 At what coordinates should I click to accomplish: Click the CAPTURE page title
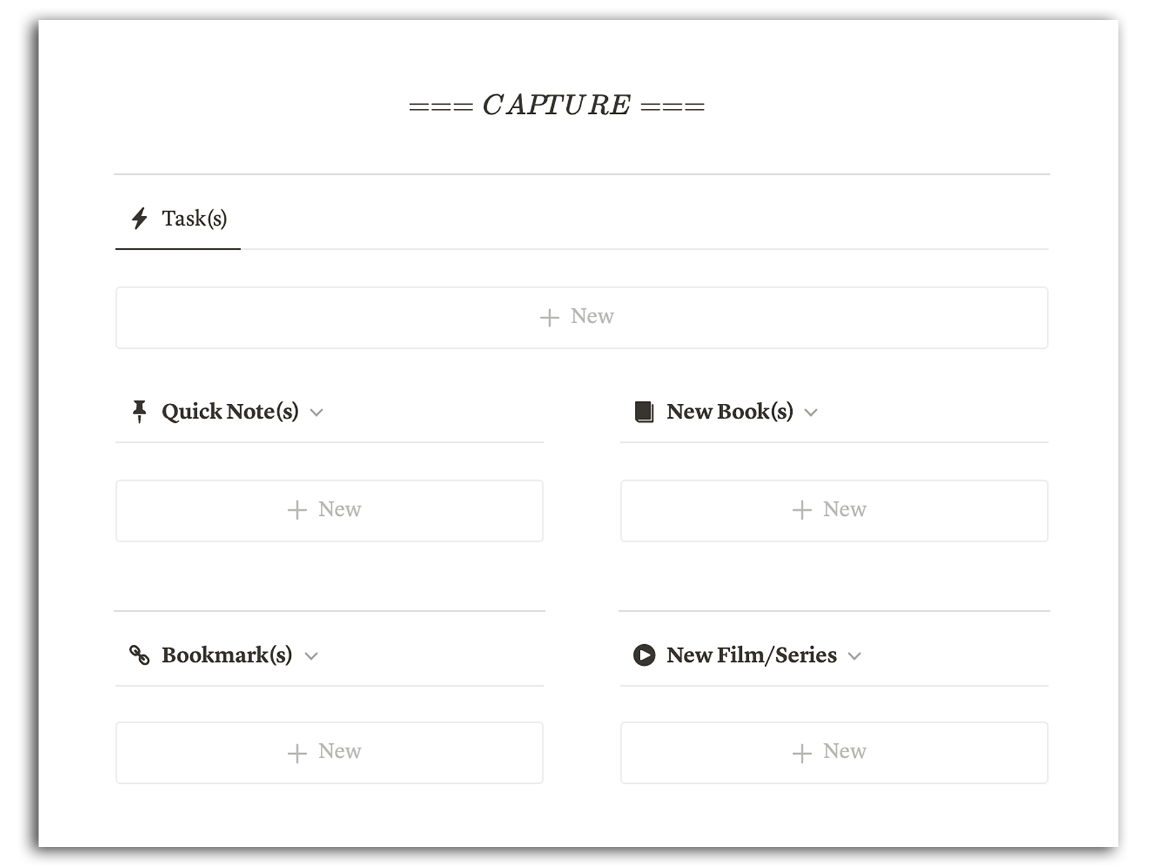pos(556,105)
